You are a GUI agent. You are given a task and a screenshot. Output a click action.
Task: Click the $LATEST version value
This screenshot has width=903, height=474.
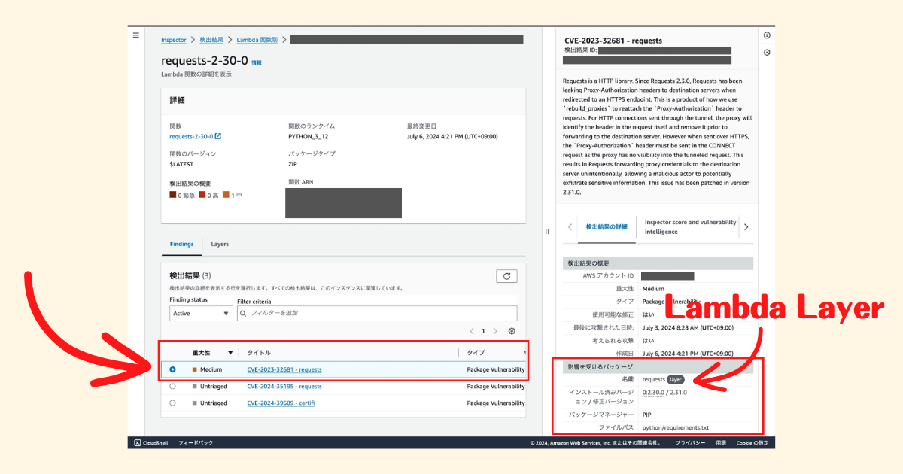click(181, 163)
